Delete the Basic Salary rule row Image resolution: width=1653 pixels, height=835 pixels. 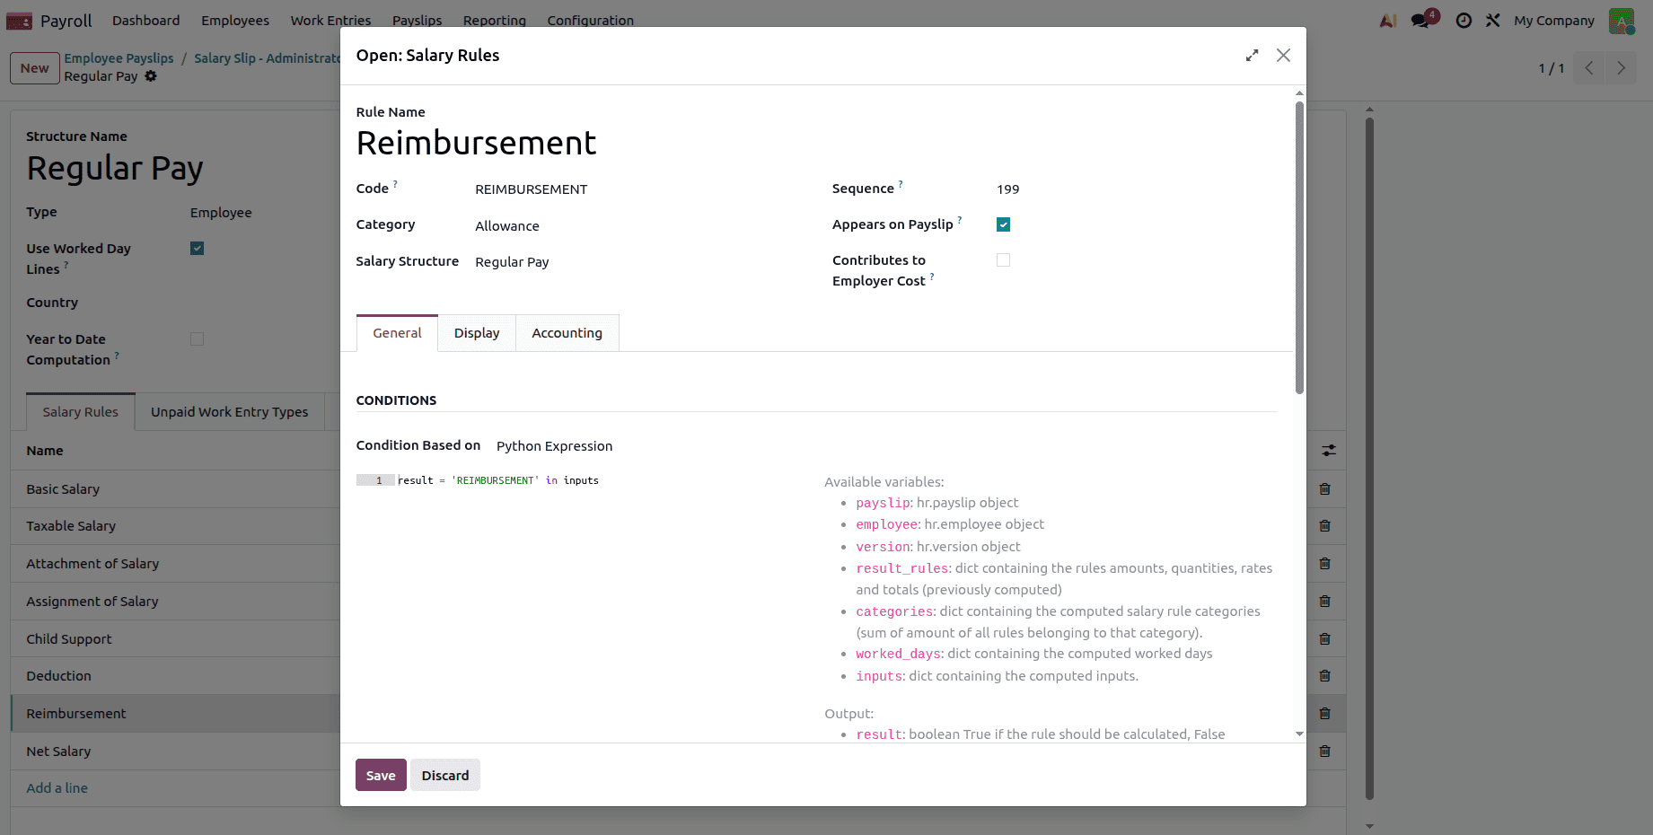tap(1324, 489)
